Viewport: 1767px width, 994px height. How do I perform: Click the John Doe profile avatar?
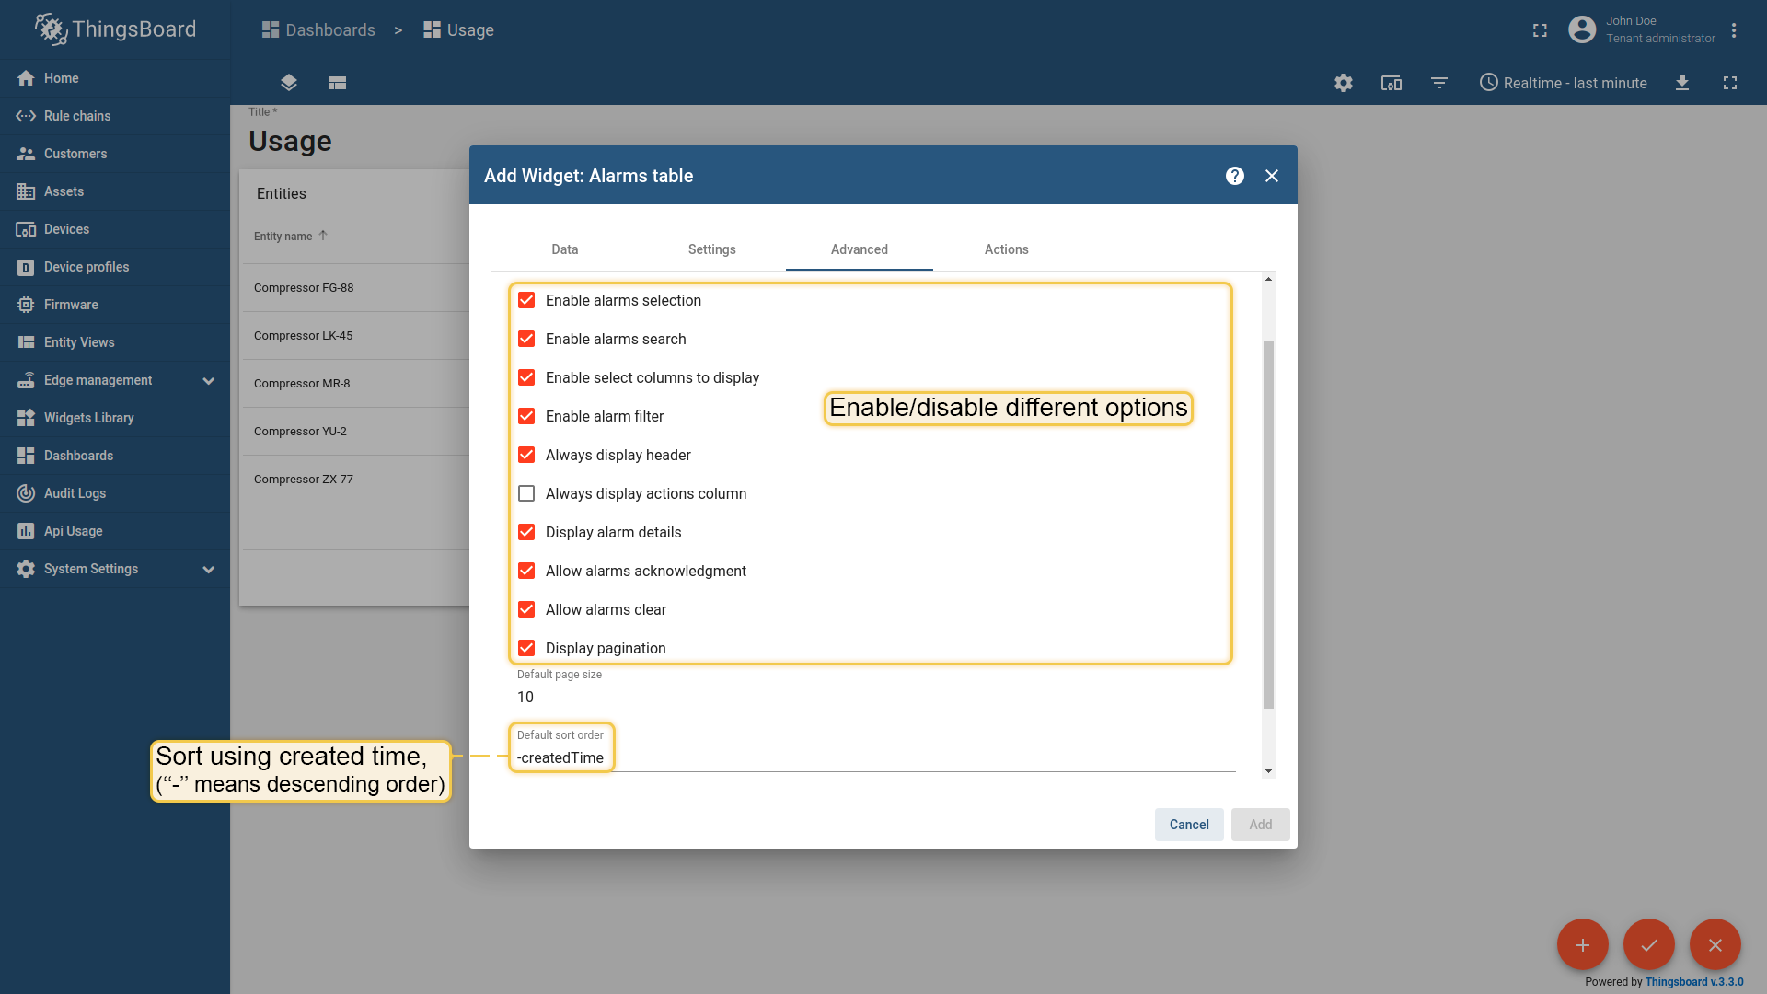(1582, 30)
